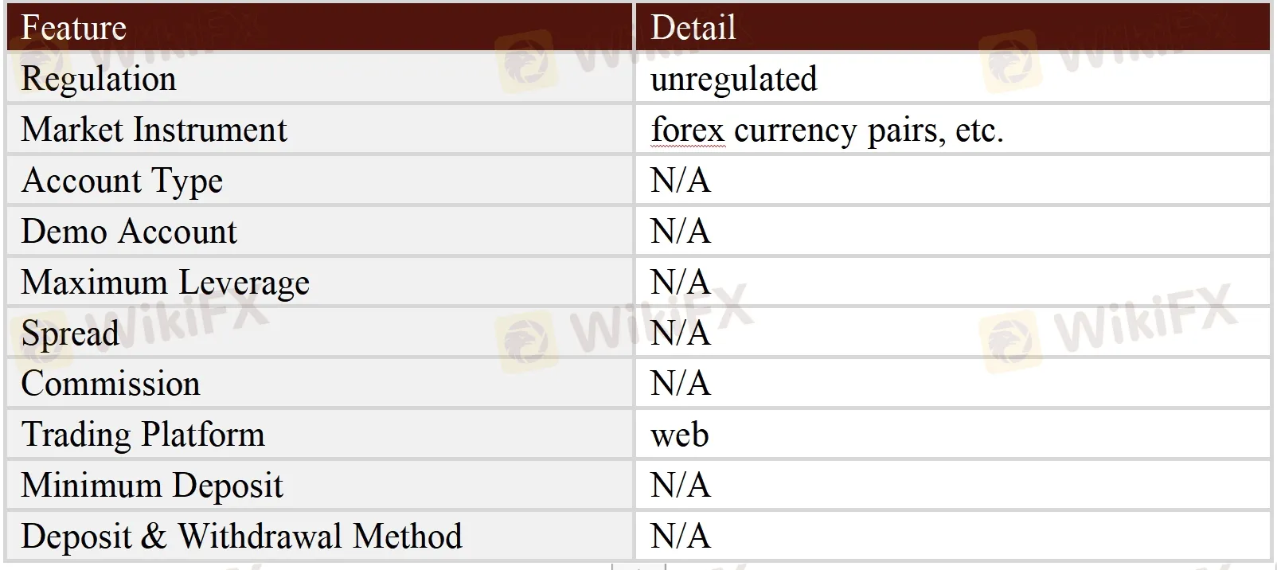Select the Minimum Deposit label
The image size is (1277, 570).
point(152,486)
